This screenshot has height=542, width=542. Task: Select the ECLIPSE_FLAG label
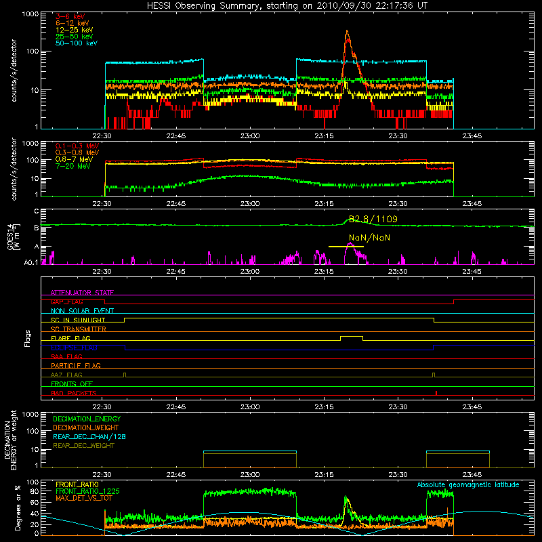pyautogui.click(x=74, y=348)
